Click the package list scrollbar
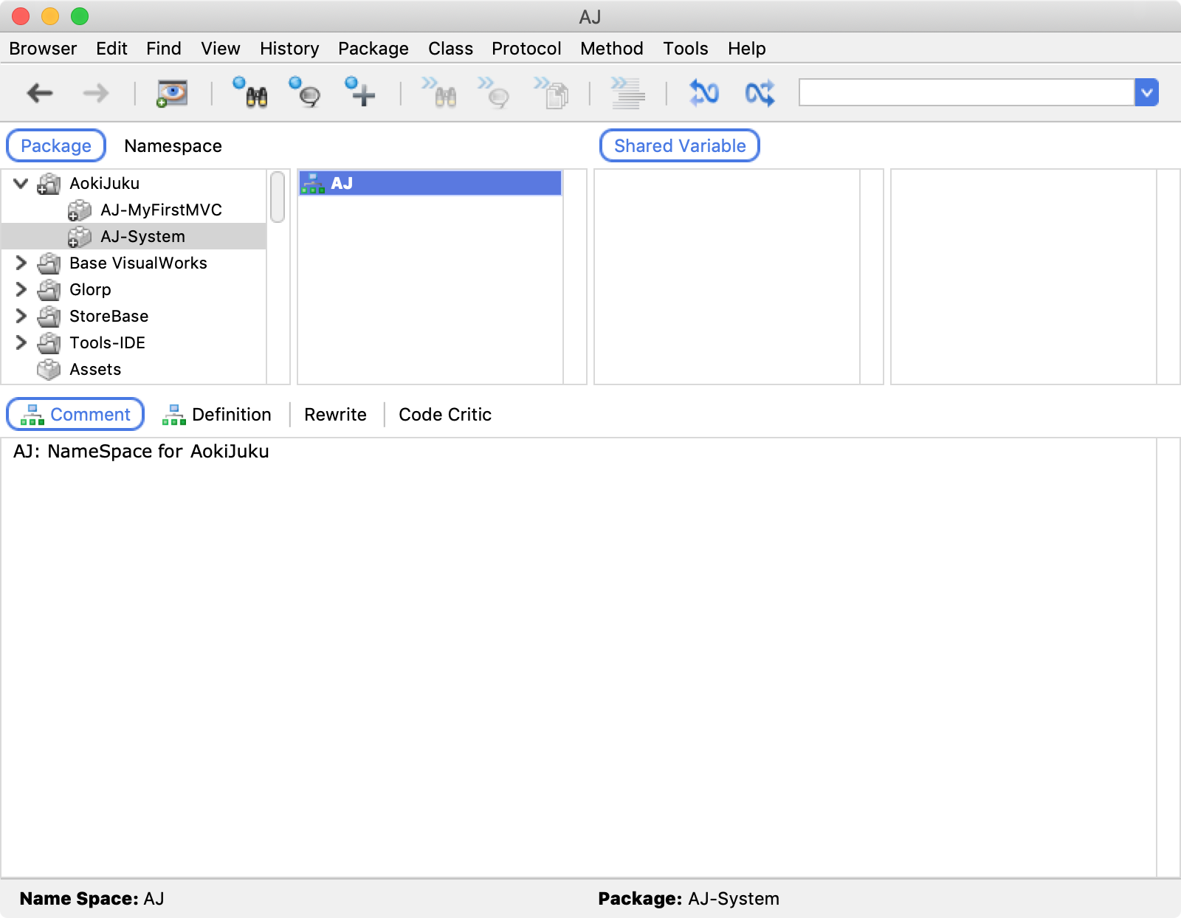1181x918 pixels. [278, 197]
